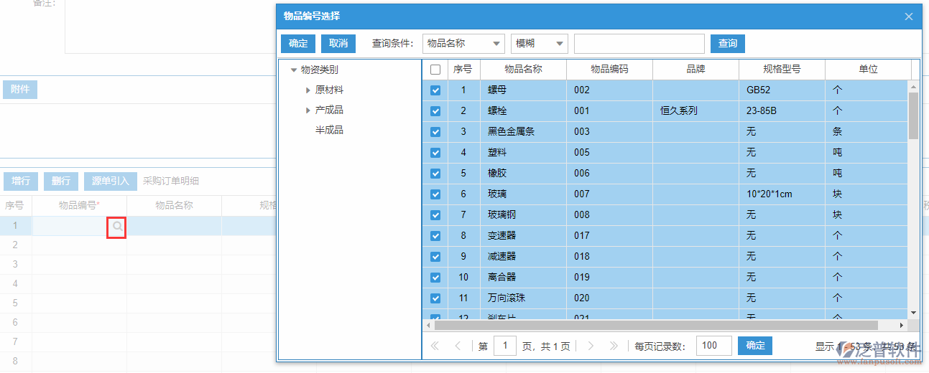Uncheck the 螺母 row checkbox
This screenshot has height=373, width=929.
point(435,90)
